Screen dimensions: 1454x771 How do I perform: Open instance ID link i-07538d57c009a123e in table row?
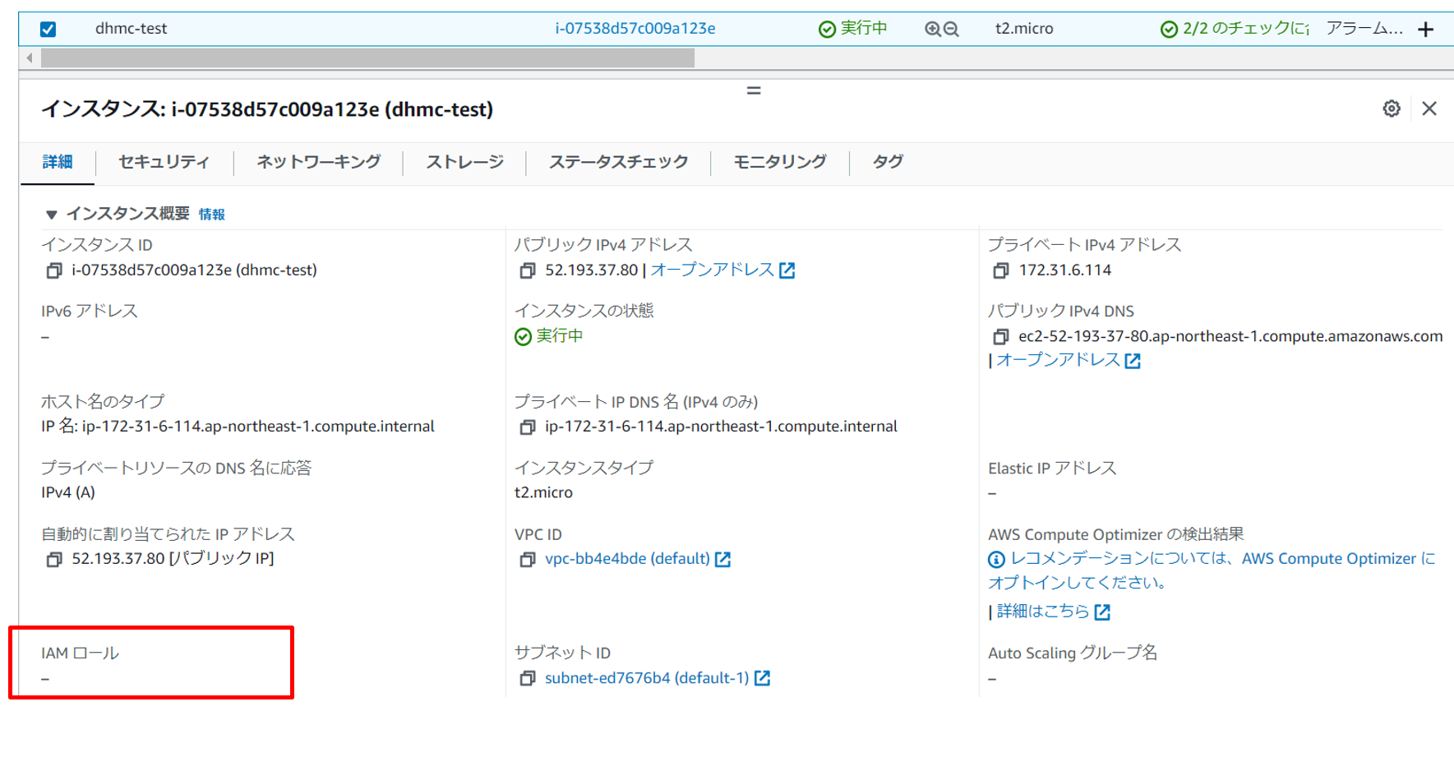(635, 28)
